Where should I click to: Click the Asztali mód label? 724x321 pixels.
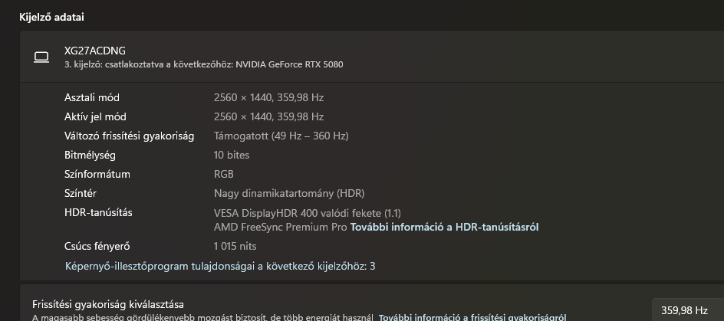click(x=92, y=97)
